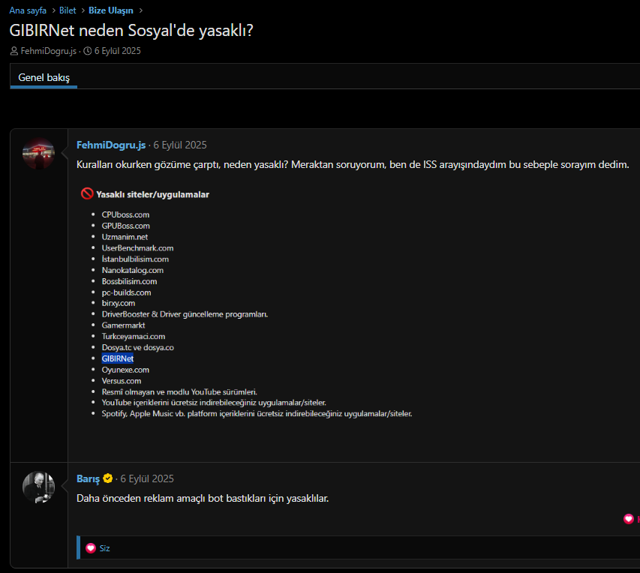The height and width of the screenshot is (573, 640).
Task: Click Gamermarkt list entry
Action: 123,325
